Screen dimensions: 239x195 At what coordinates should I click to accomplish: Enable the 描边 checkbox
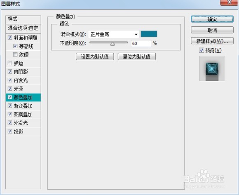pos(10,63)
